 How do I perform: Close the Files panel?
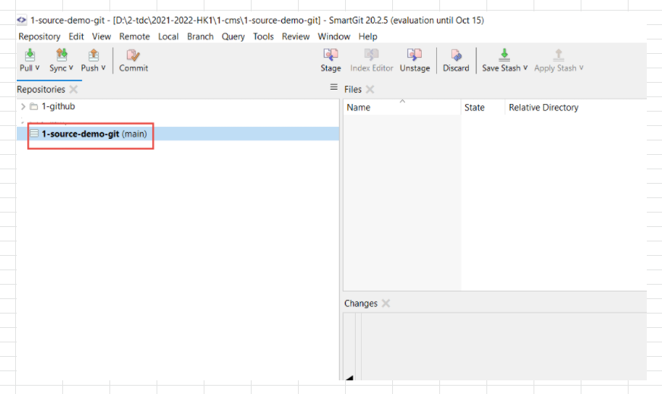[370, 90]
